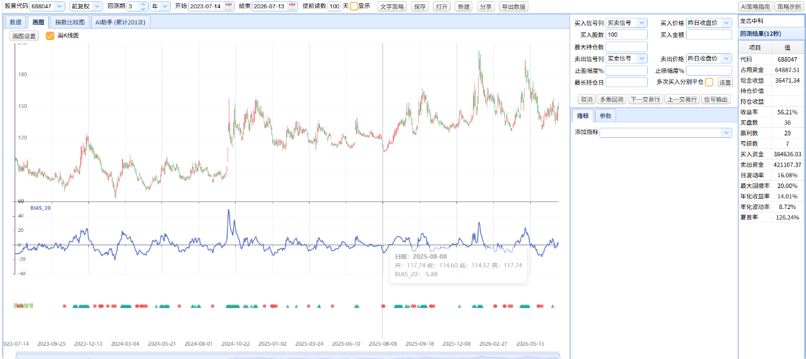Open the 结束 date calendar icon
806x359 pixels.
click(292, 6)
